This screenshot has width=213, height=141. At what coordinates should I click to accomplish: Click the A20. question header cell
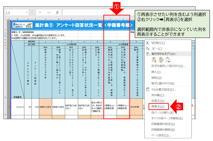(58, 47)
